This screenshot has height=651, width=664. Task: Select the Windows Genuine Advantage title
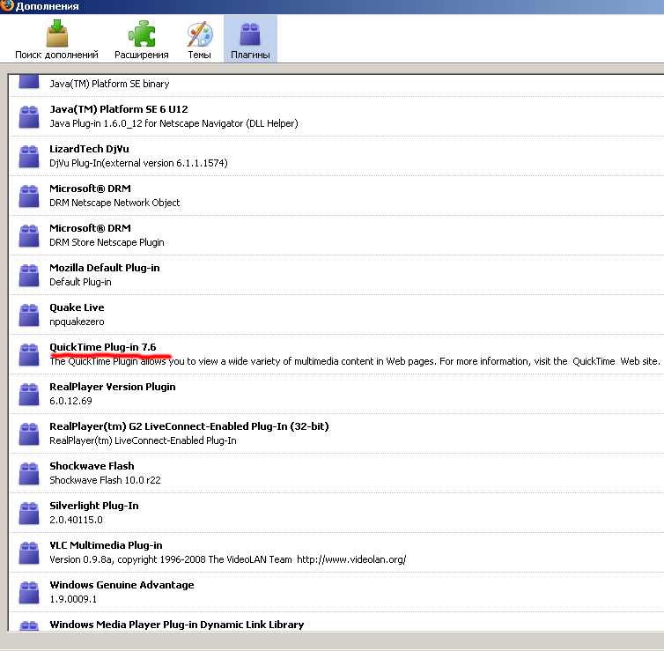pyautogui.click(x=122, y=585)
